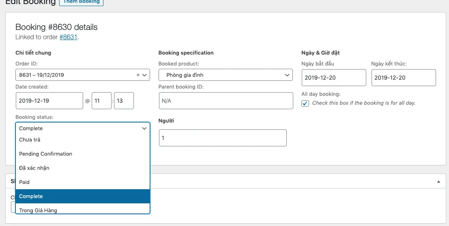Focus the Date created date field

pyautogui.click(x=49, y=101)
